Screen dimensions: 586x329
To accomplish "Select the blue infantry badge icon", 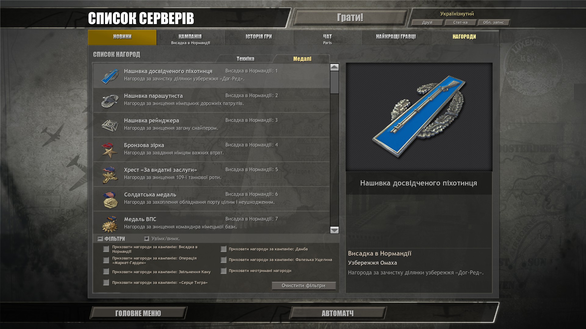I will pos(110,76).
